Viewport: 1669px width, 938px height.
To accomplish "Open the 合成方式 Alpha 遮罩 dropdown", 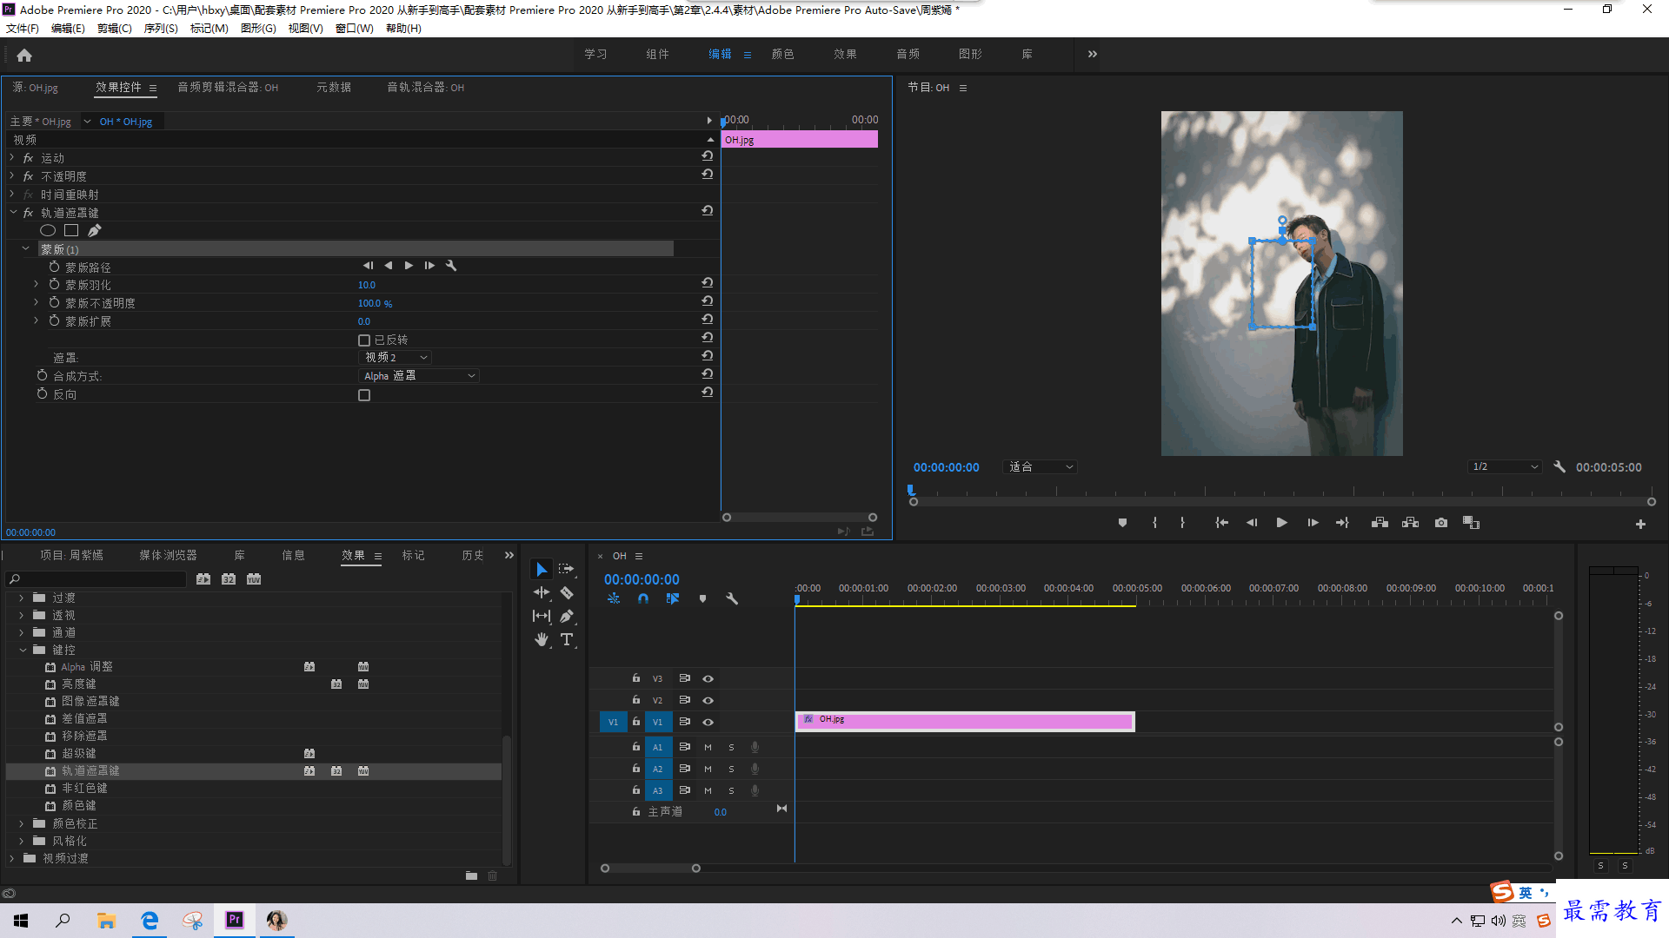I will [419, 376].
